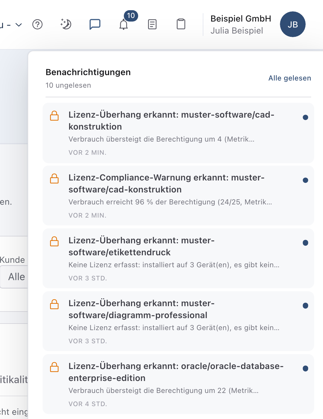The width and height of the screenshot is (323, 419).
Task: Click lock icon of cad-konstruktion Überhang notification
Action: click(54, 116)
